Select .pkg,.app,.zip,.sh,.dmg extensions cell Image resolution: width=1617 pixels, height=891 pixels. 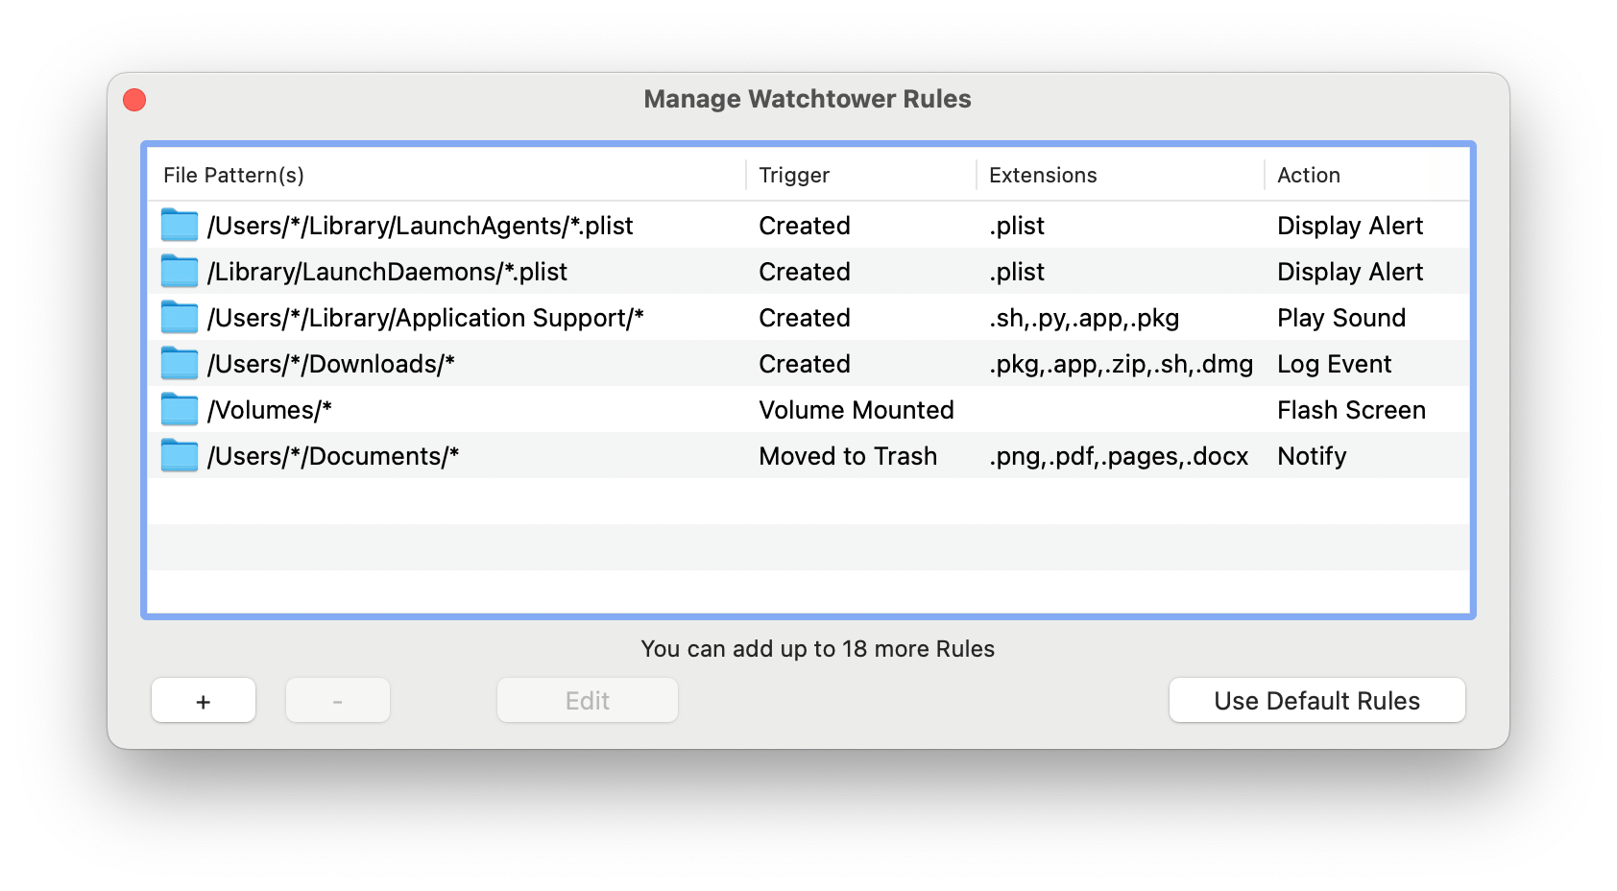point(1121,364)
